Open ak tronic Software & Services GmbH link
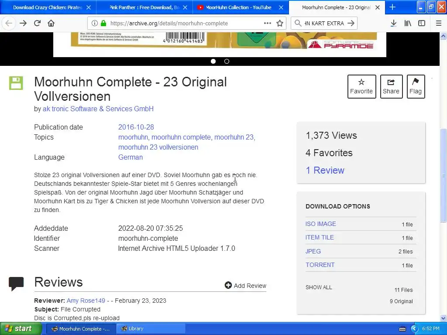 click(98, 109)
